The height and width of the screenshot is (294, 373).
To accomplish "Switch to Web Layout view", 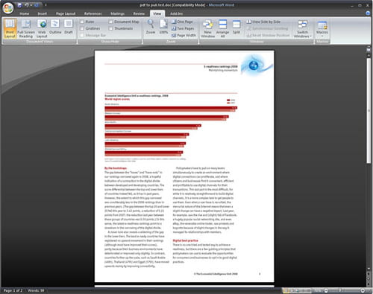I will [x=42, y=28].
